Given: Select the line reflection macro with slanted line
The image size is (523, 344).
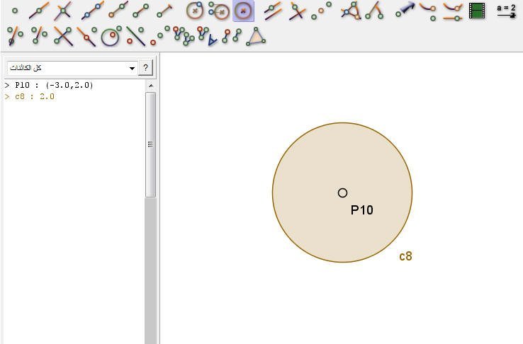Looking at the screenshot, I should click(x=15, y=35).
